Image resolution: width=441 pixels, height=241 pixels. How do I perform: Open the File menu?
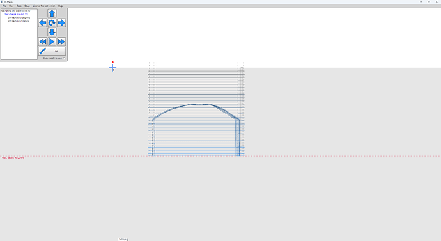(x=4, y=6)
